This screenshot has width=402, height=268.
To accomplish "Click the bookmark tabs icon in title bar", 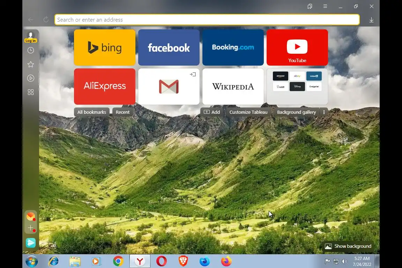I will tap(310, 6).
